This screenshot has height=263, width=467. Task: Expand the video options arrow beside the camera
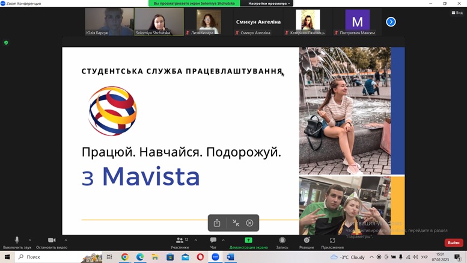(66, 240)
